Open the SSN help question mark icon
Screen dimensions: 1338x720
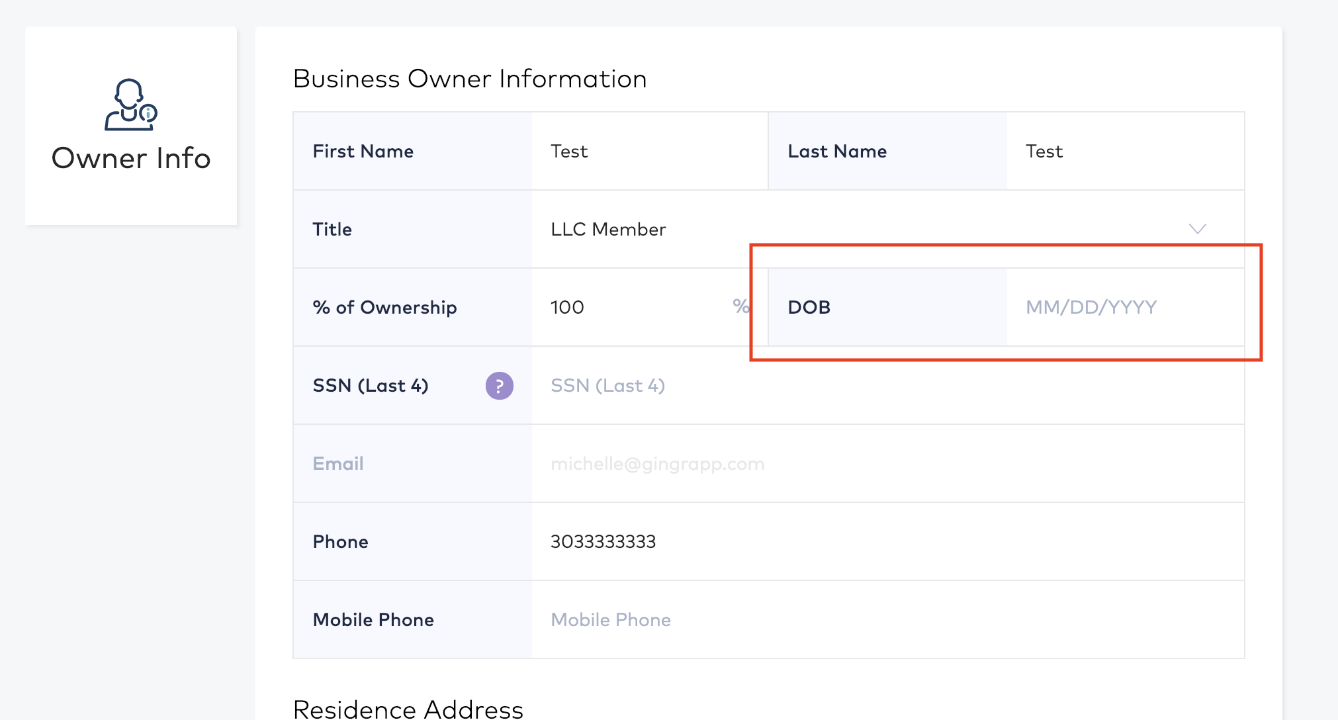[500, 386]
